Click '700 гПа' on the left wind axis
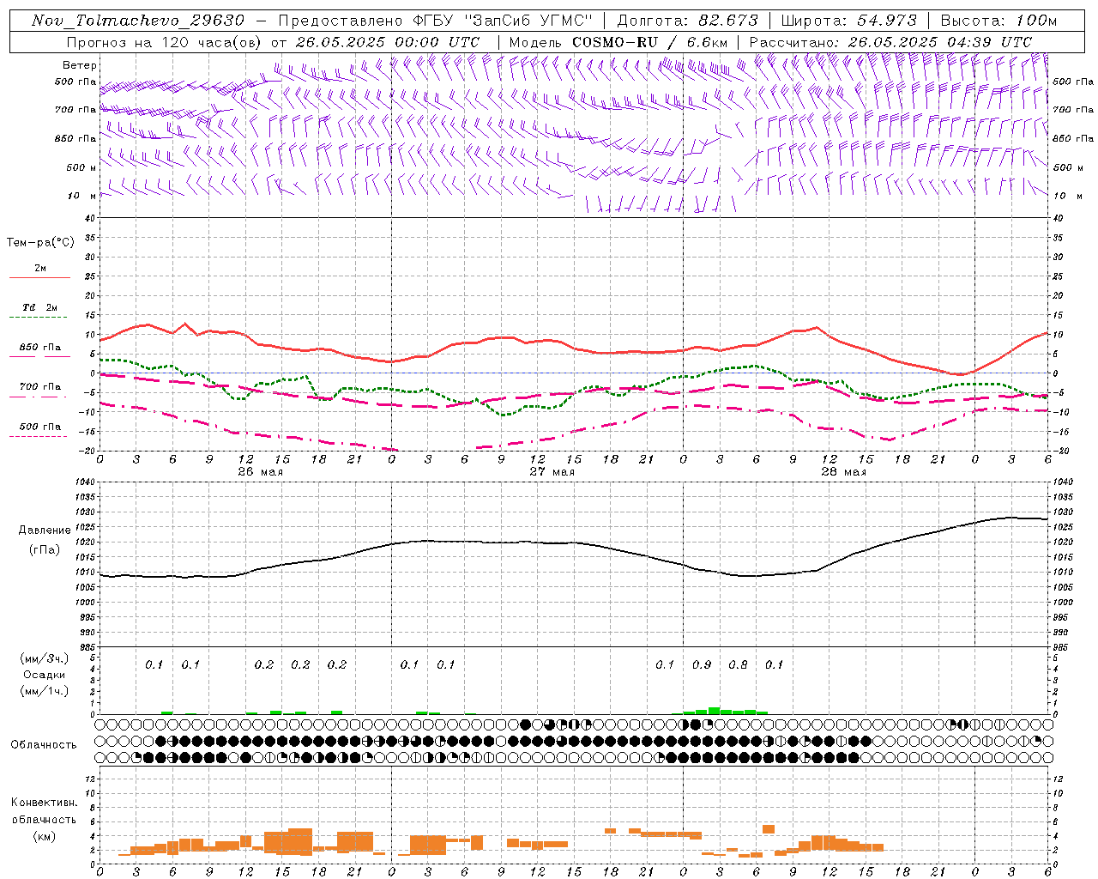This screenshot has height=879, width=1098. click(x=75, y=110)
